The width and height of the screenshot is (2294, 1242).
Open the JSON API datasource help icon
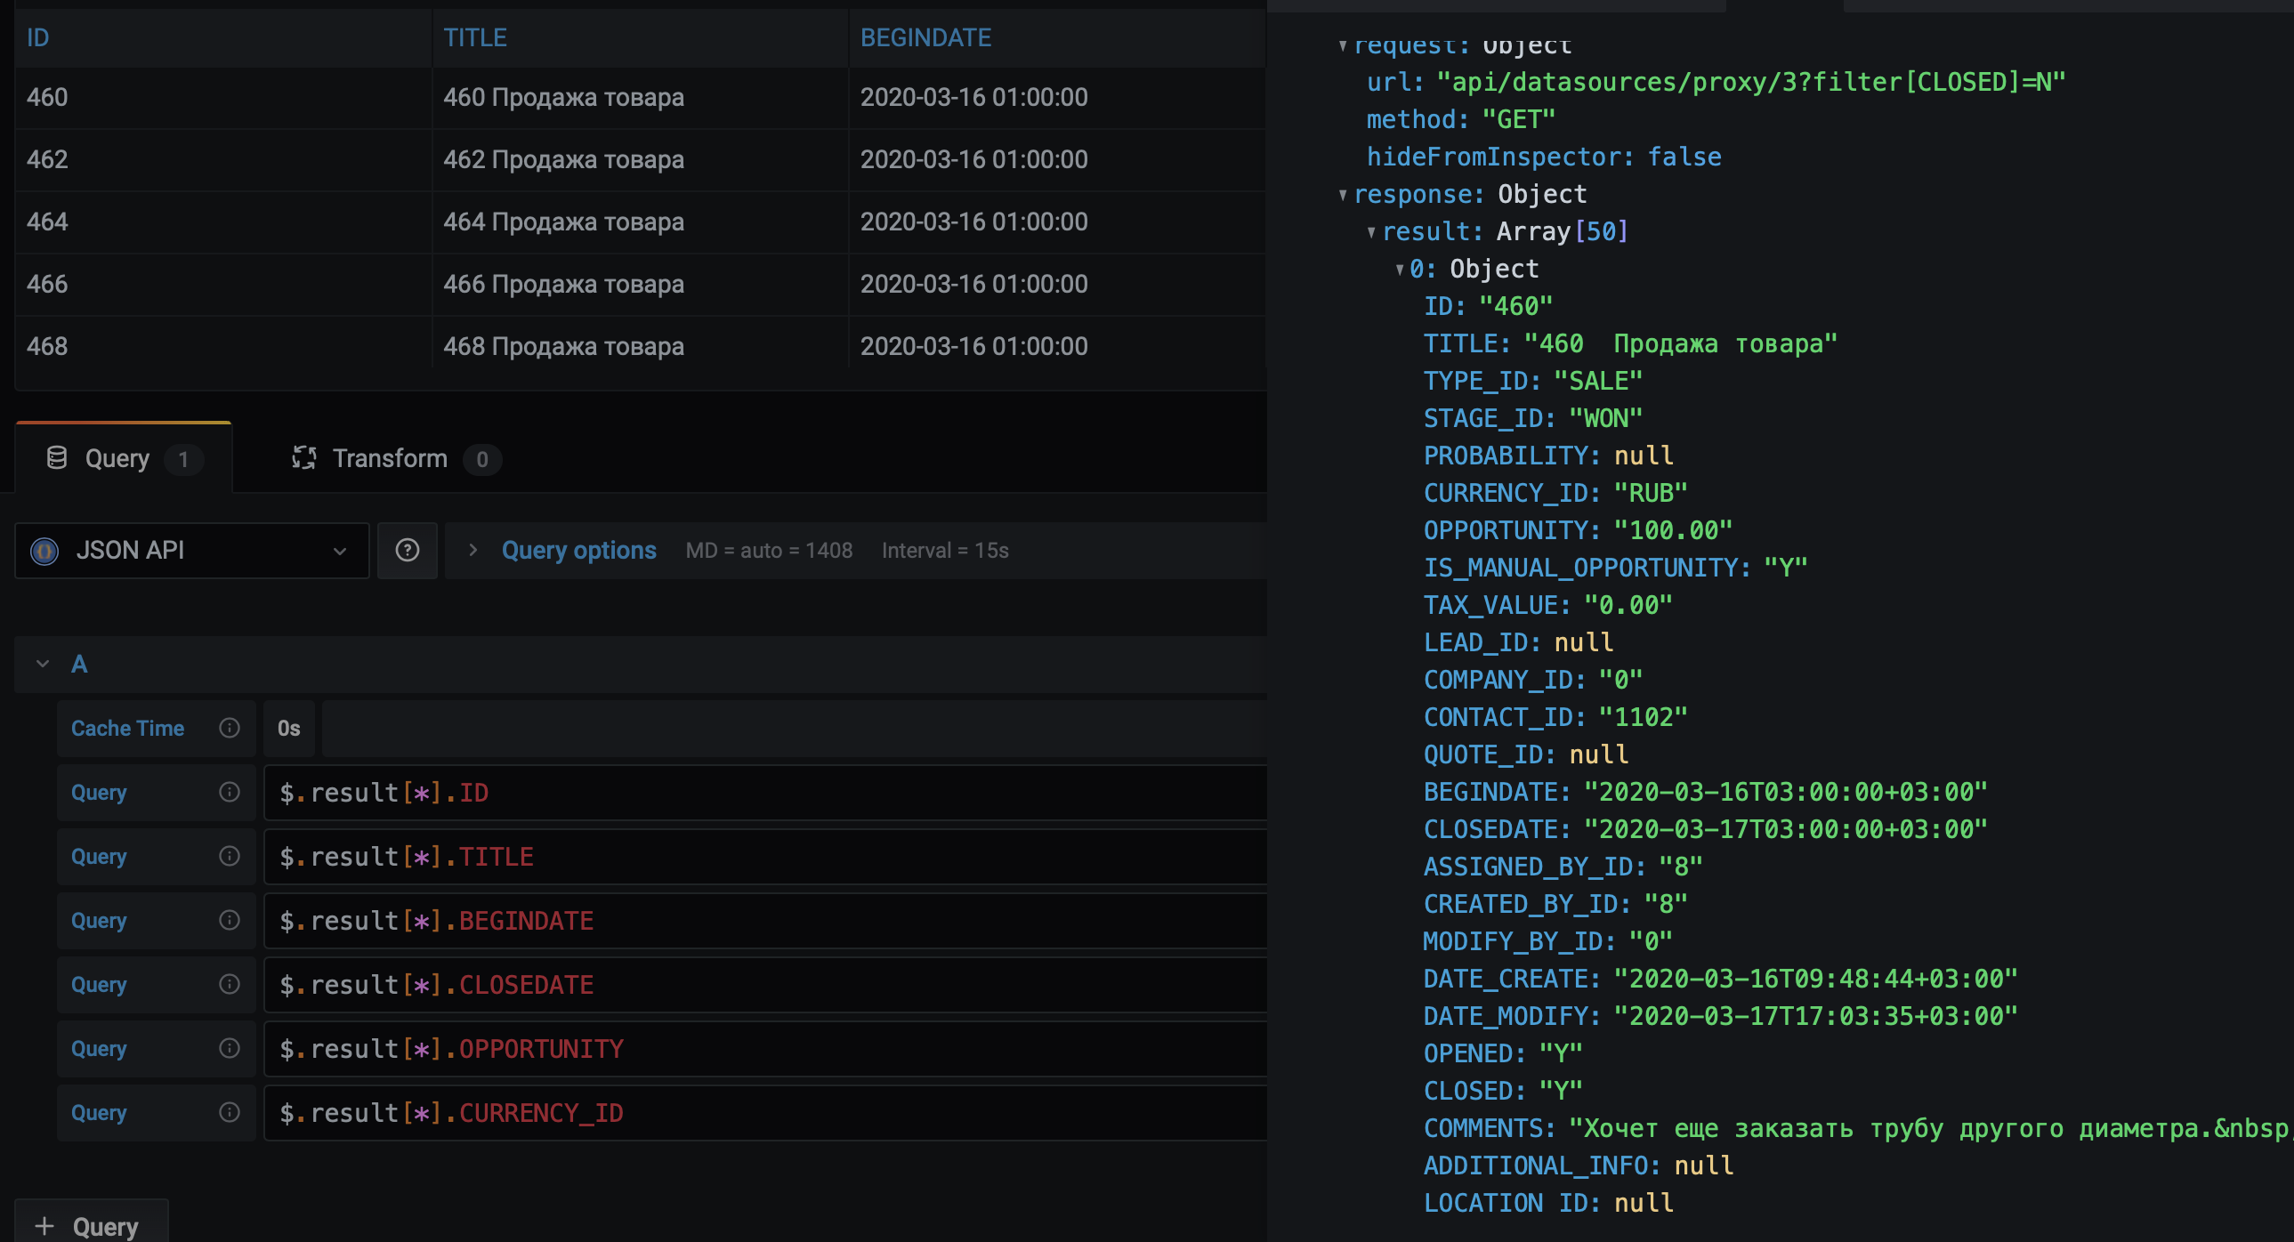[408, 550]
